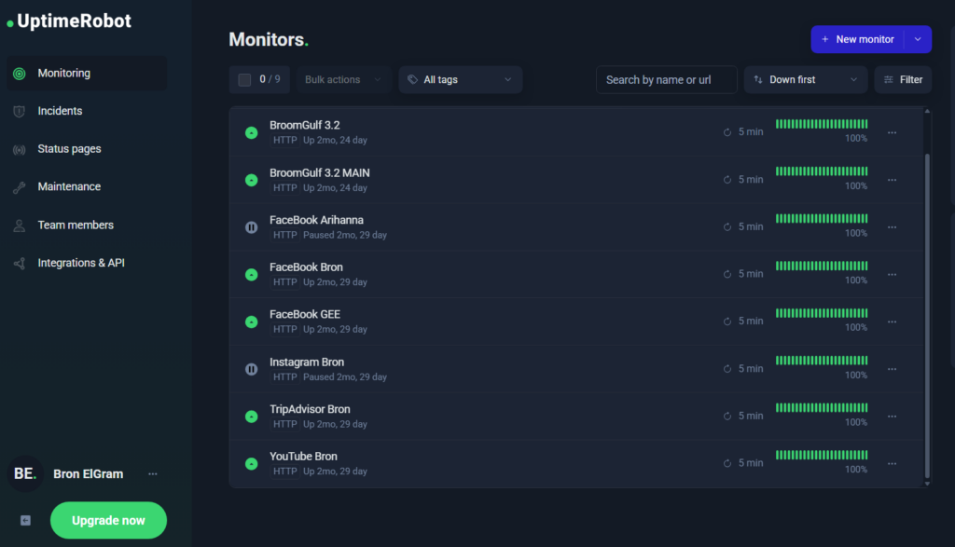The height and width of the screenshot is (547, 955).
Task: Open the All tags dropdown
Action: (461, 80)
